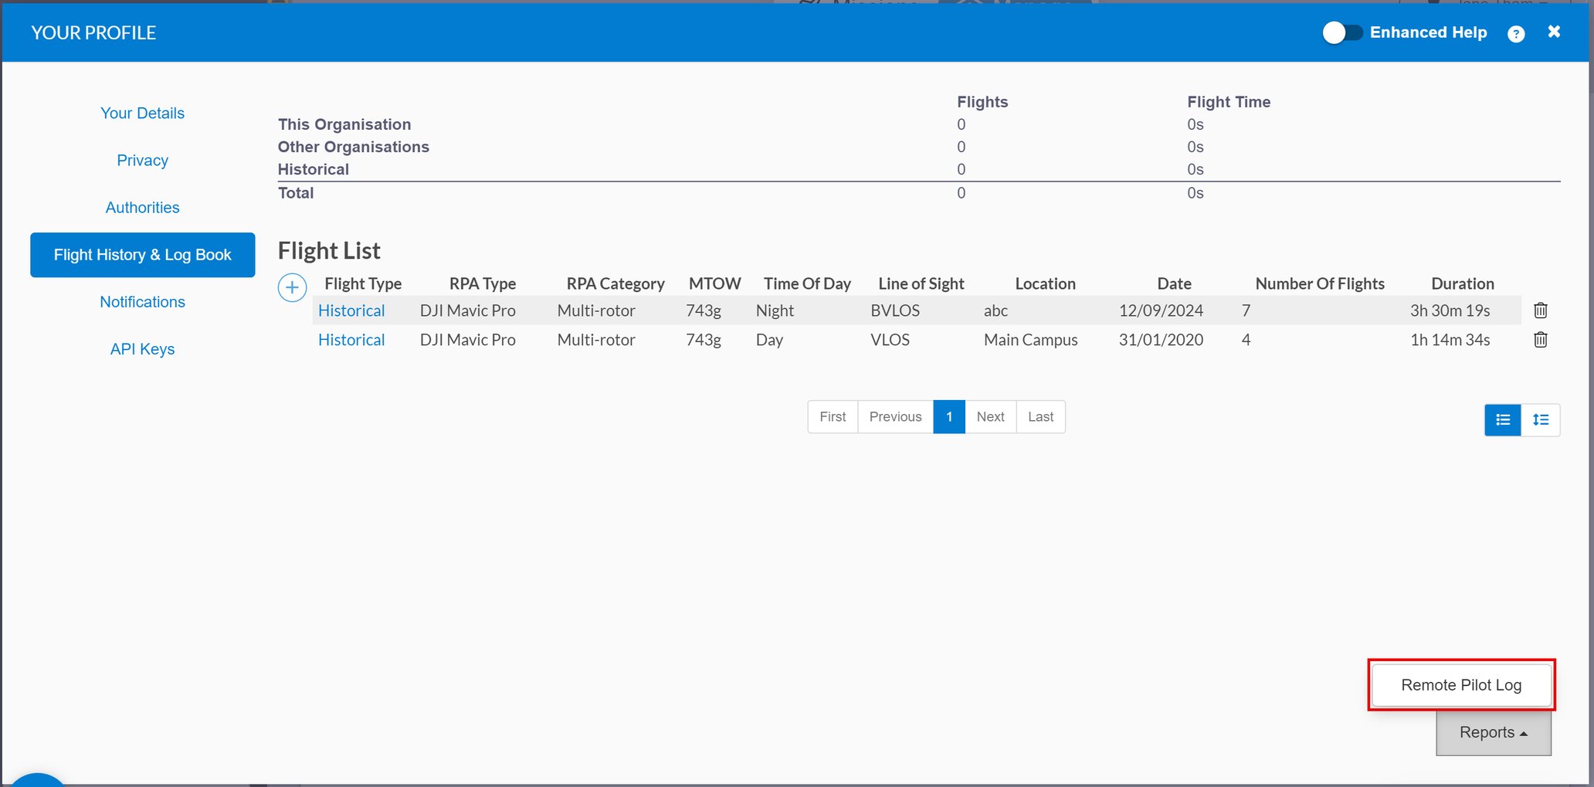Toggle the Enhanced Help switch
Viewport: 1594px width, 787px height.
(x=1342, y=32)
